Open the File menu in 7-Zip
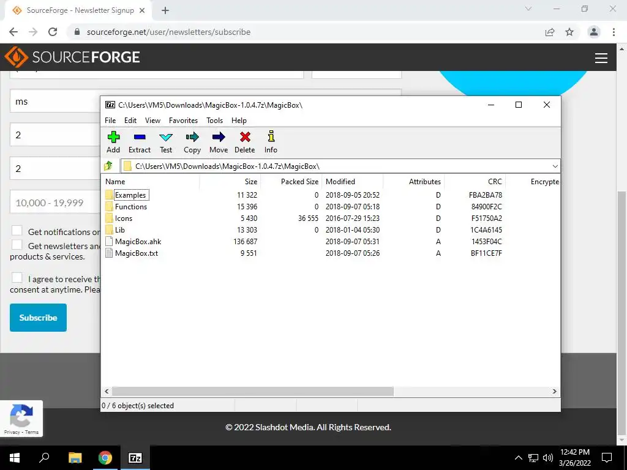The height and width of the screenshot is (470, 627). point(110,121)
